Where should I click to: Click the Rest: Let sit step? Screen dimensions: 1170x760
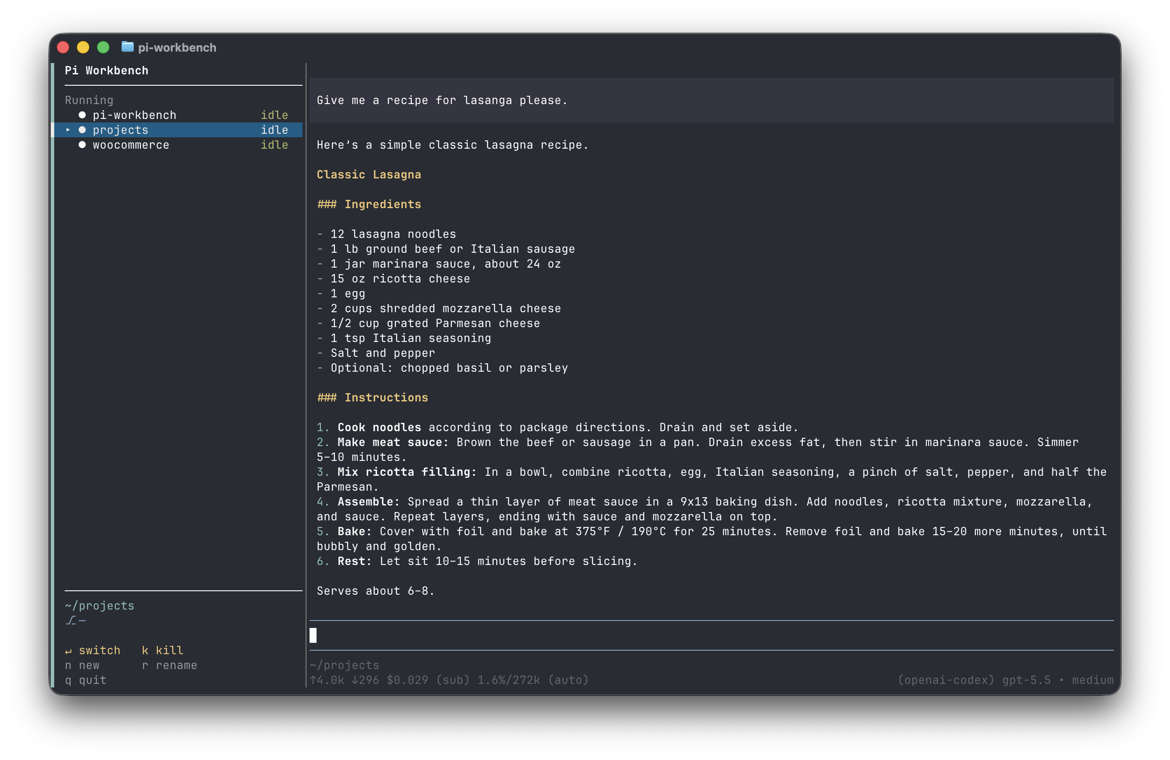(x=477, y=561)
